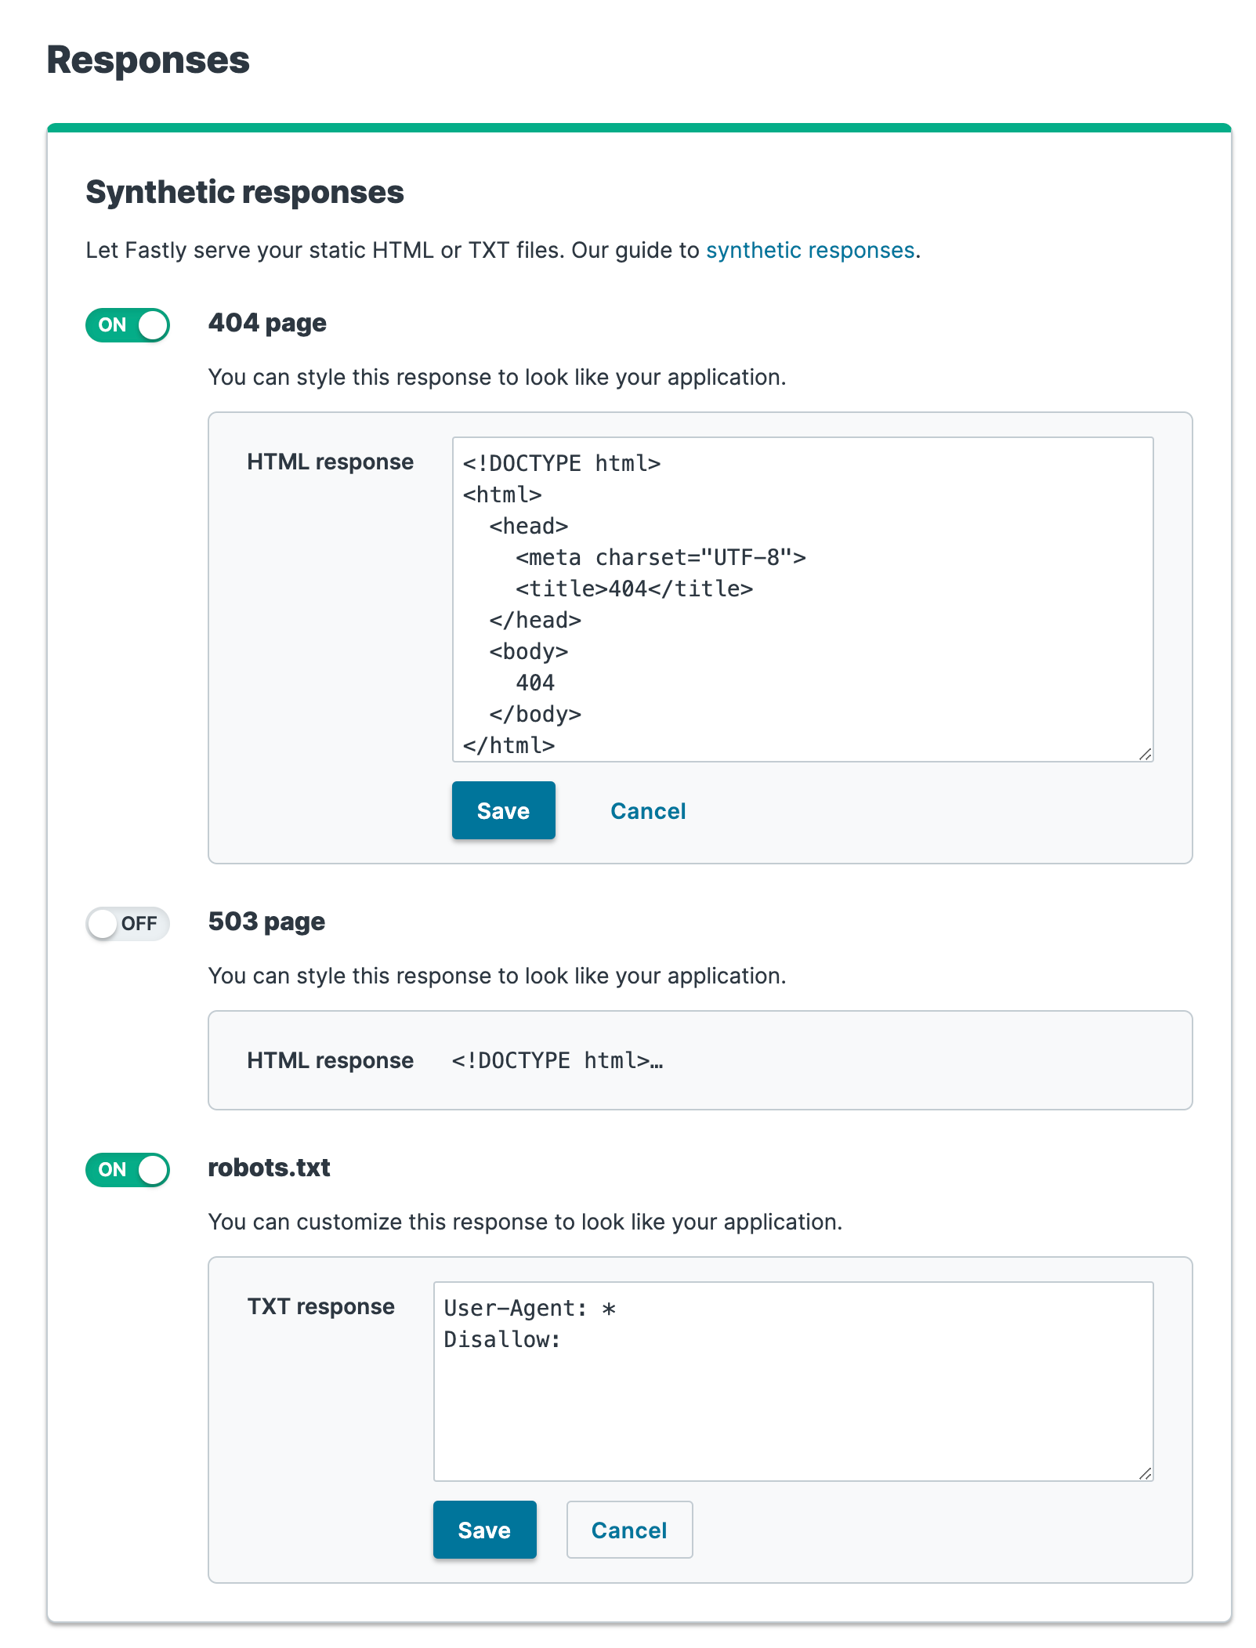Click the Synthetic responses section title

point(244,190)
